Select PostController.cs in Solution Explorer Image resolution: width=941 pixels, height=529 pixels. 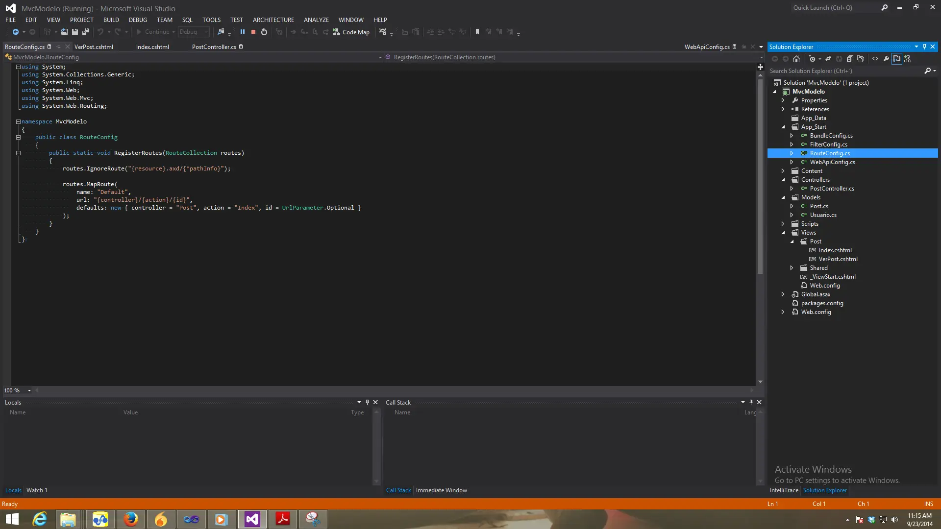tap(832, 189)
